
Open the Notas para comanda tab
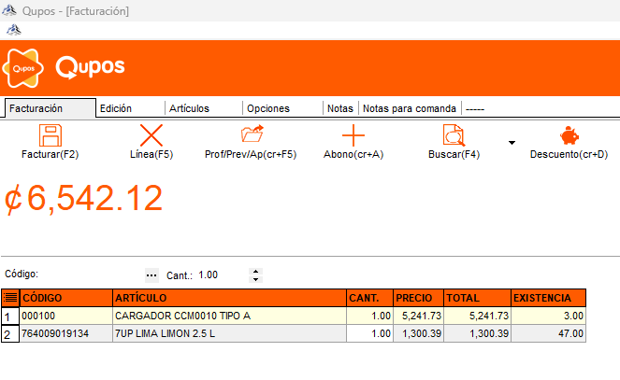pyautogui.click(x=410, y=108)
